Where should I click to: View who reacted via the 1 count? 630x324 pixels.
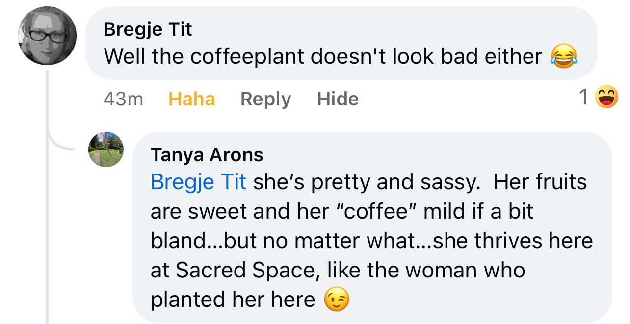click(x=583, y=97)
